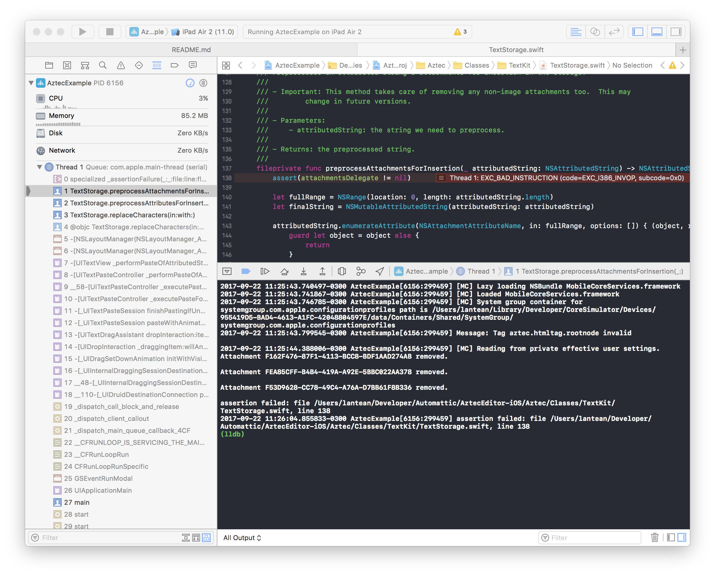Click the step into debug icon

click(x=303, y=272)
